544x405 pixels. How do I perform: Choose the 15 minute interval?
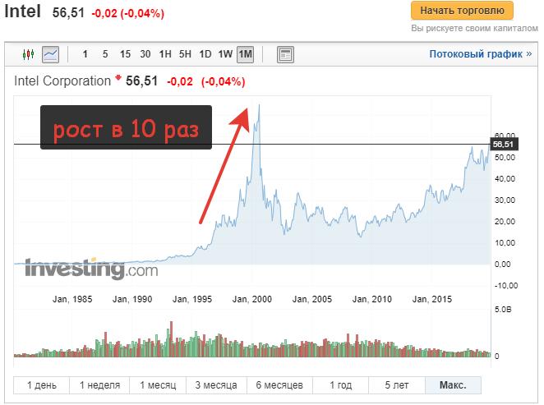pos(125,55)
